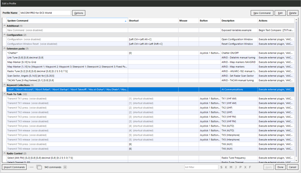Sort by Actions column header
This screenshot has width=301, height=173.
(276, 21)
